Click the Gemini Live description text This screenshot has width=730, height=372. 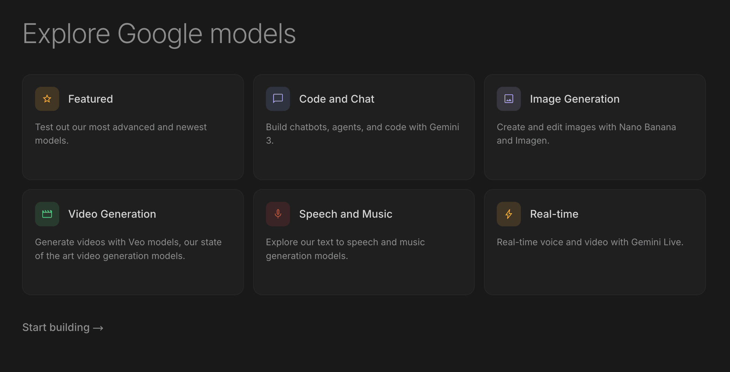click(x=590, y=242)
